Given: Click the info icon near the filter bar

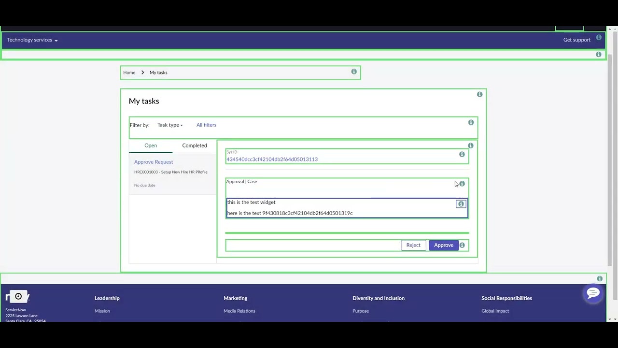Looking at the screenshot, I should pyautogui.click(x=471, y=122).
